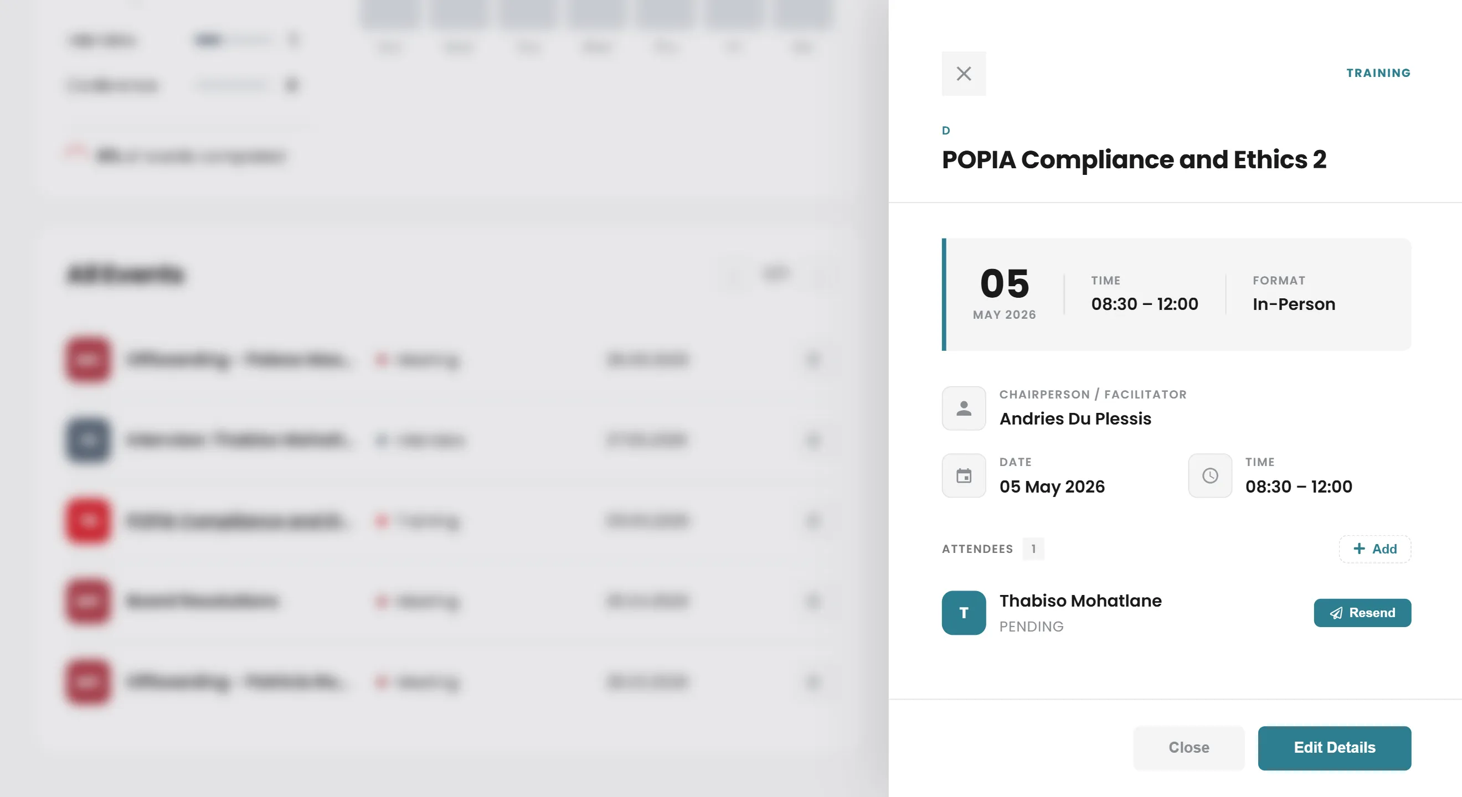The height and width of the screenshot is (797, 1462).
Task: Click the date value 05 May 2026
Action: coord(1052,487)
